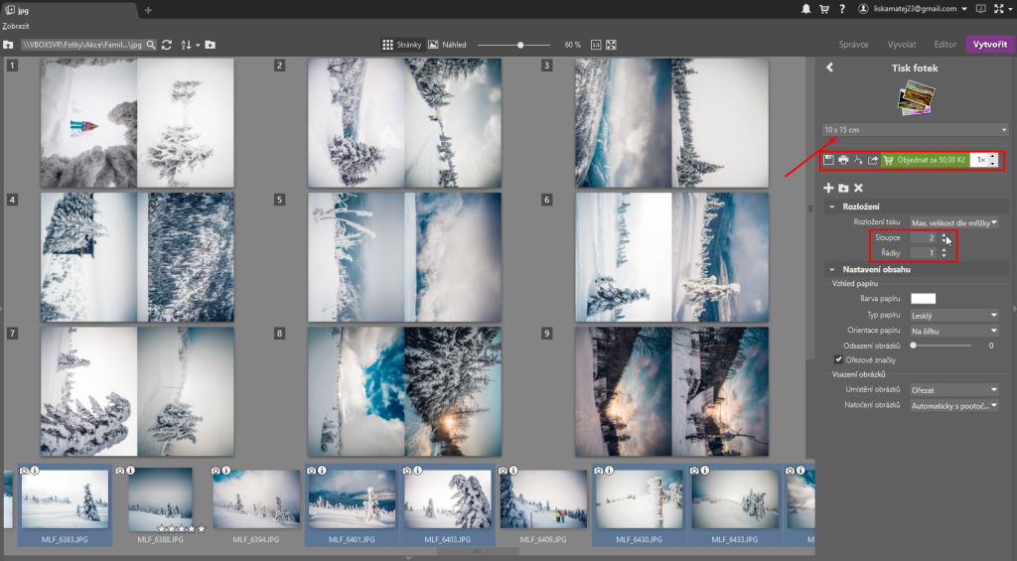Open notifications bell icon
Image resolution: width=1017 pixels, height=561 pixels.
[806, 9]
